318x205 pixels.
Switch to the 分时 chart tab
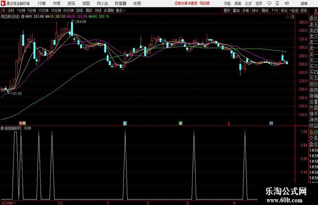click(11, 10)
